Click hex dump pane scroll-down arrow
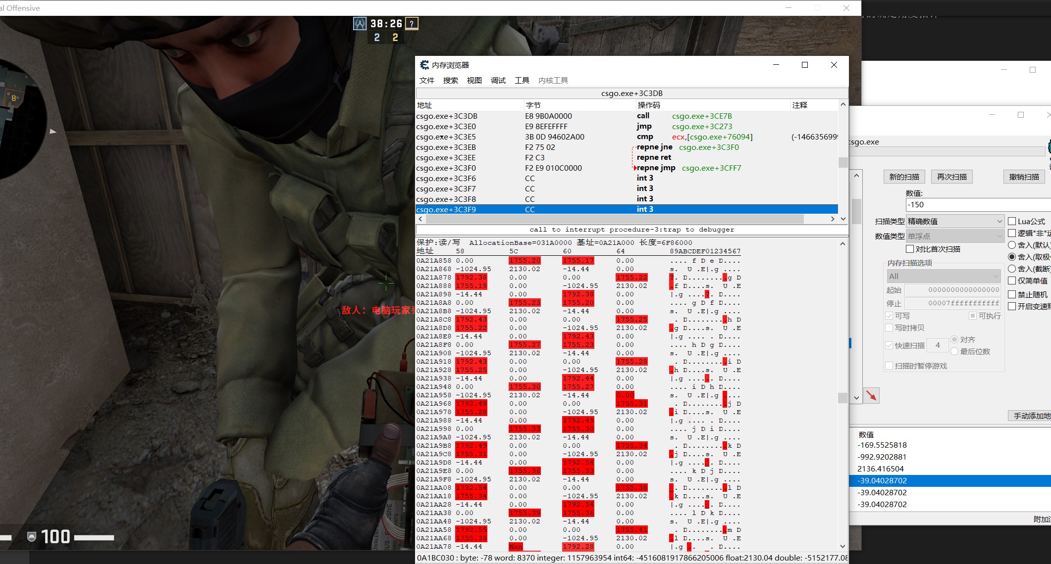This screenshot has width=1051, height=564. coord(843,546)
